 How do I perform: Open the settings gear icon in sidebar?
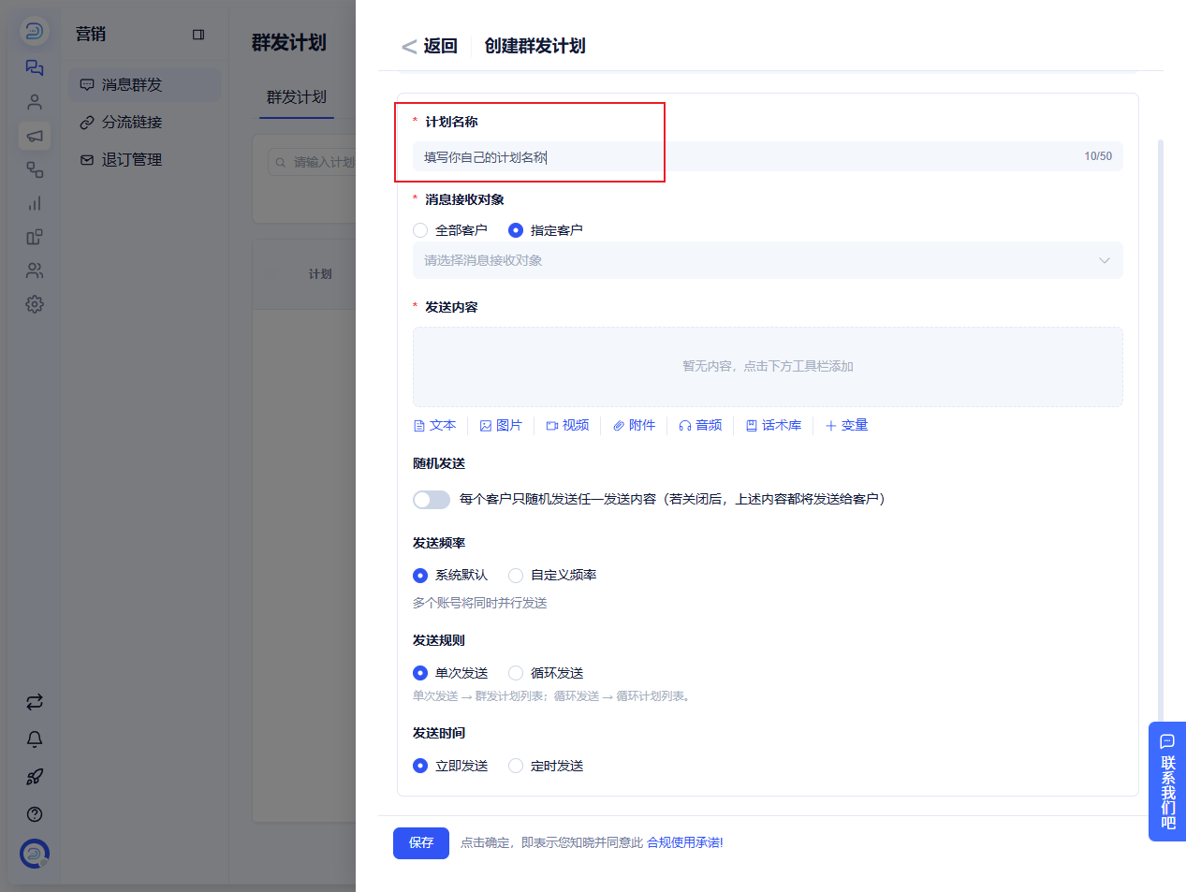(35, 304)
